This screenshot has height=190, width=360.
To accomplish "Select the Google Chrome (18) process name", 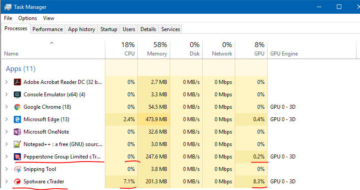I will pos(47,107).
